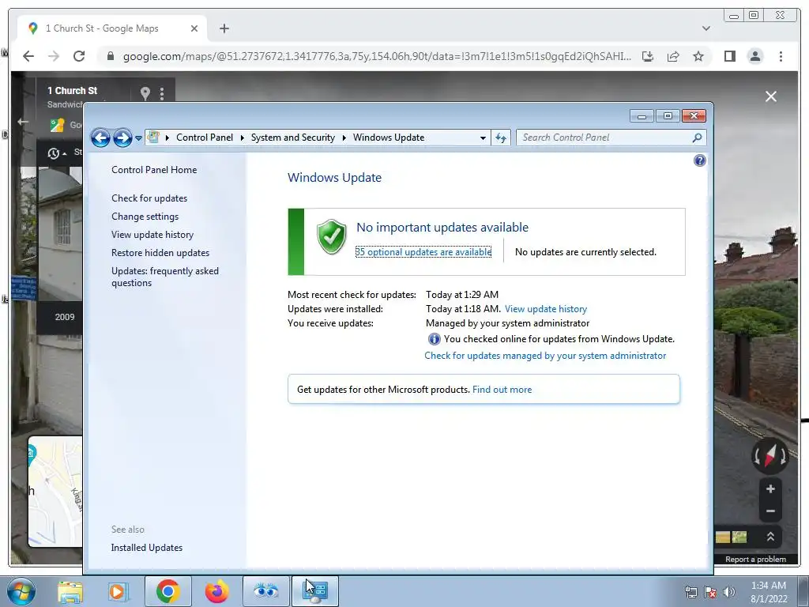Expand the address bar dropdown arrow
Image resolution: width=809 pixels, height=607 pixels.
(483, 138)
